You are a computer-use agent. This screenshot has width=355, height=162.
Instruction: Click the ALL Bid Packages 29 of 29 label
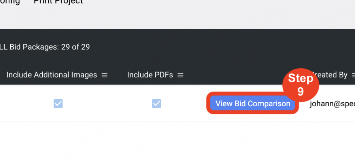tap(45, 47)
